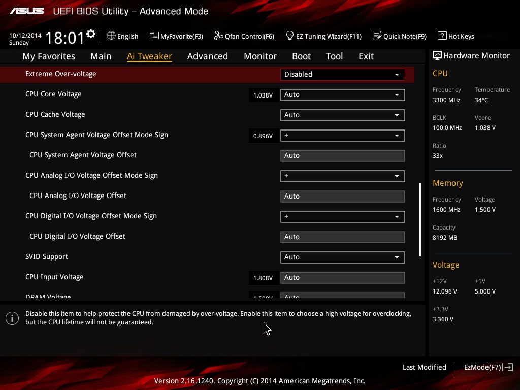Click the English language button
Image resolution: width=520 pixels, height=390 pixels.
coord(123,36)
